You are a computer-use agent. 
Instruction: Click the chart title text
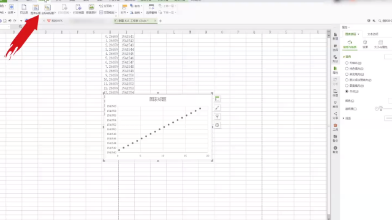point(158,99)
